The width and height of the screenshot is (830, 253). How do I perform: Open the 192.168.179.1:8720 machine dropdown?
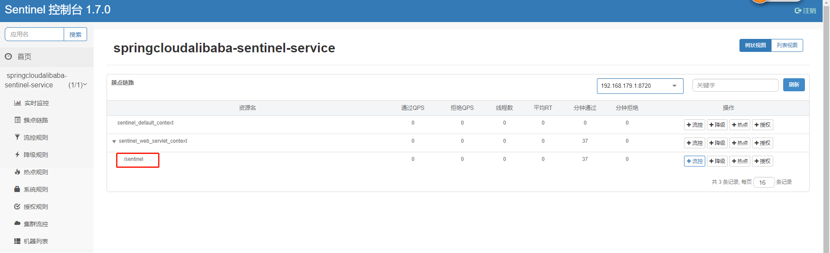(640, 86)
